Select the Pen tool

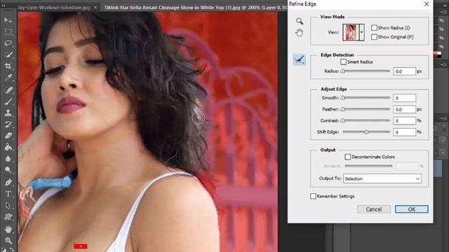click(x=8, y=182)
